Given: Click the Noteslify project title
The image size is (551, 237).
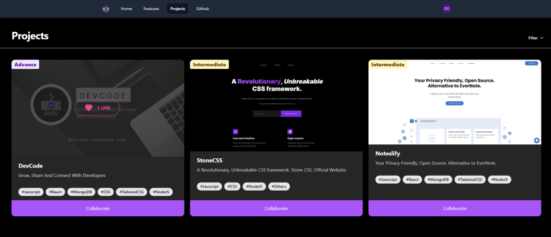Looking at the screenshot, I should point(388,153).
